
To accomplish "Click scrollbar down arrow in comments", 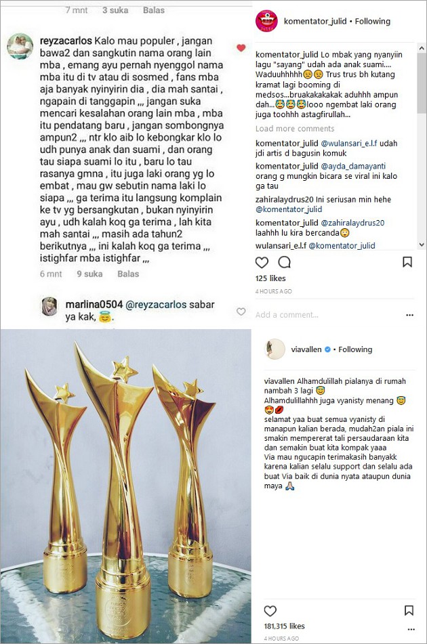I will (422, 244).
